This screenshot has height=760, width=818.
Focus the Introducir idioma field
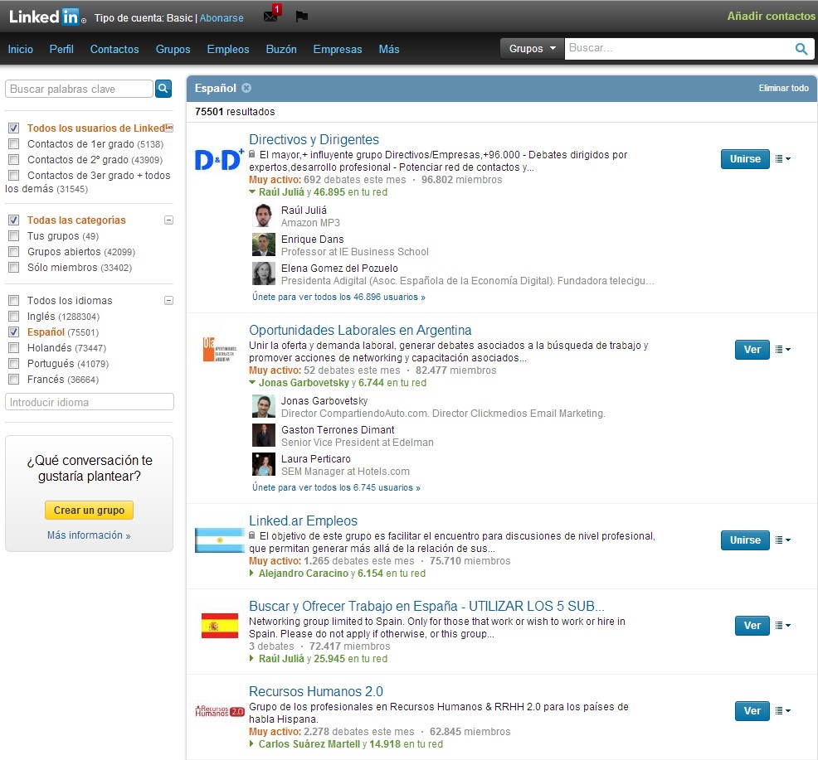coord(90,402)
